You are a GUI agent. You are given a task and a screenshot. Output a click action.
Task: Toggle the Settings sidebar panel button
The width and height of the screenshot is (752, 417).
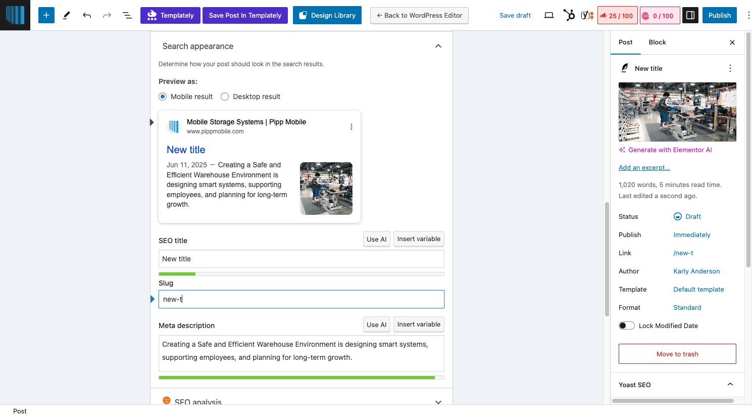coord(690,15)
